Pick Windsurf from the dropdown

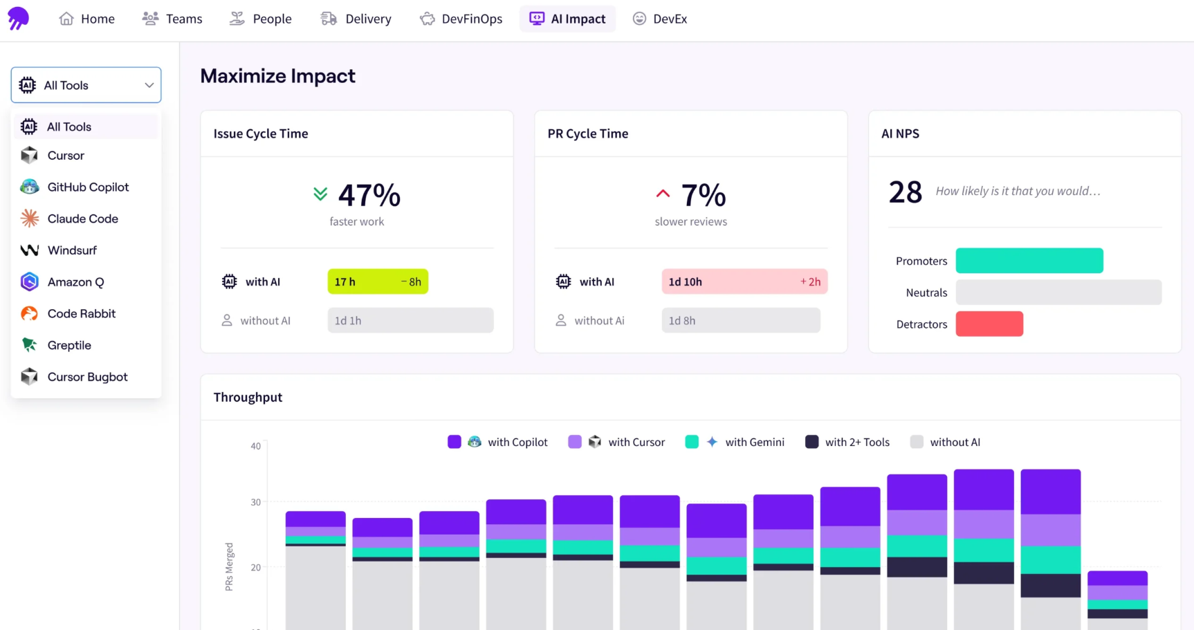(x=86, y=250)
